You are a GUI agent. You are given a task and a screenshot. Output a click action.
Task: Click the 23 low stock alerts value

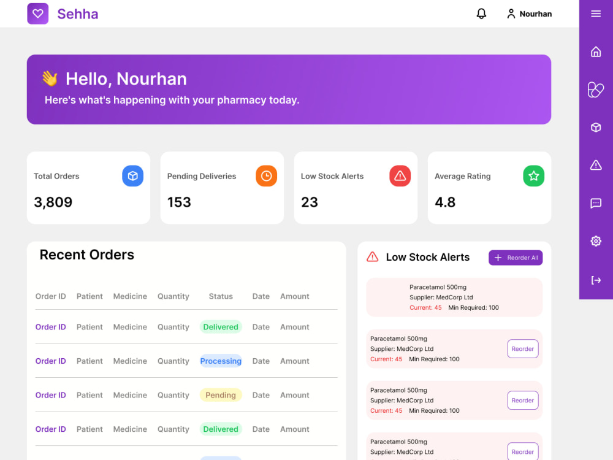309,202
